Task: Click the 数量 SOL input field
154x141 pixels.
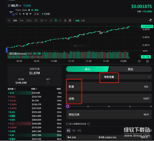Action: tap(109, 87)
